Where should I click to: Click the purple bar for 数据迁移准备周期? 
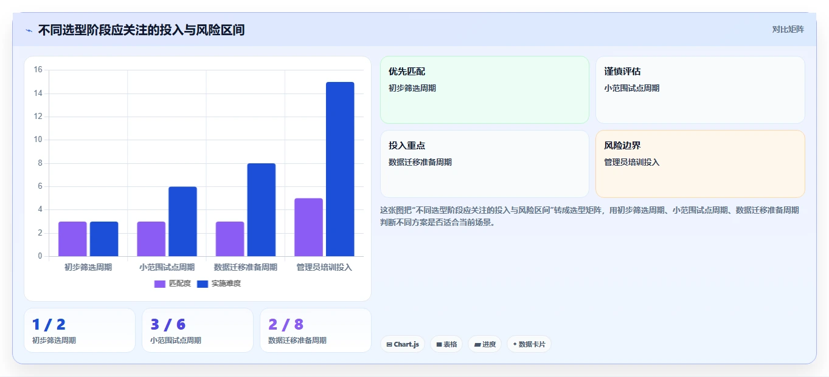click(x=230, y=239)
